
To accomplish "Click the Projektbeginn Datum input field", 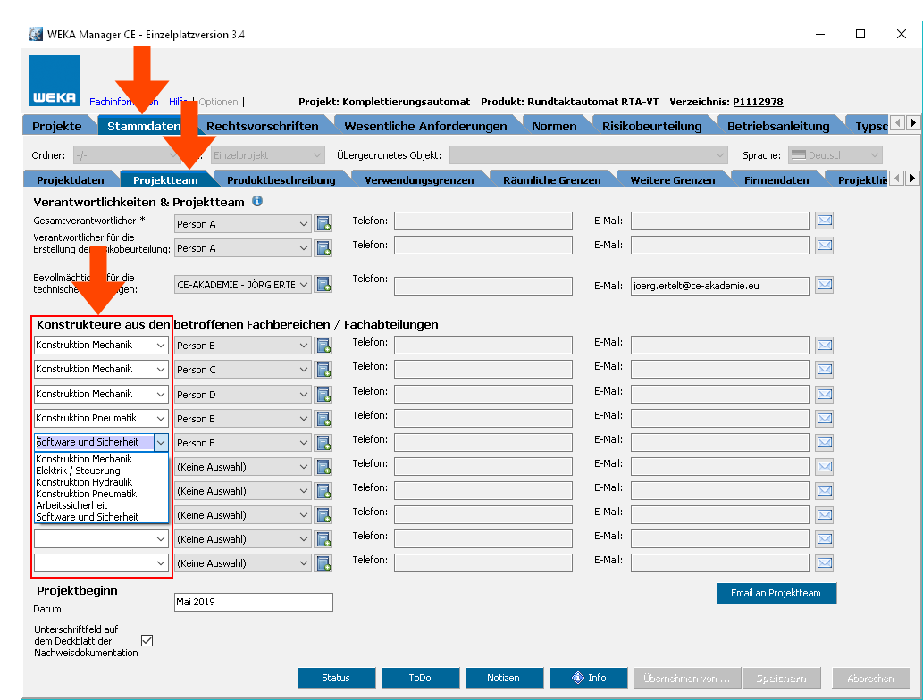I will click(253, 602).
